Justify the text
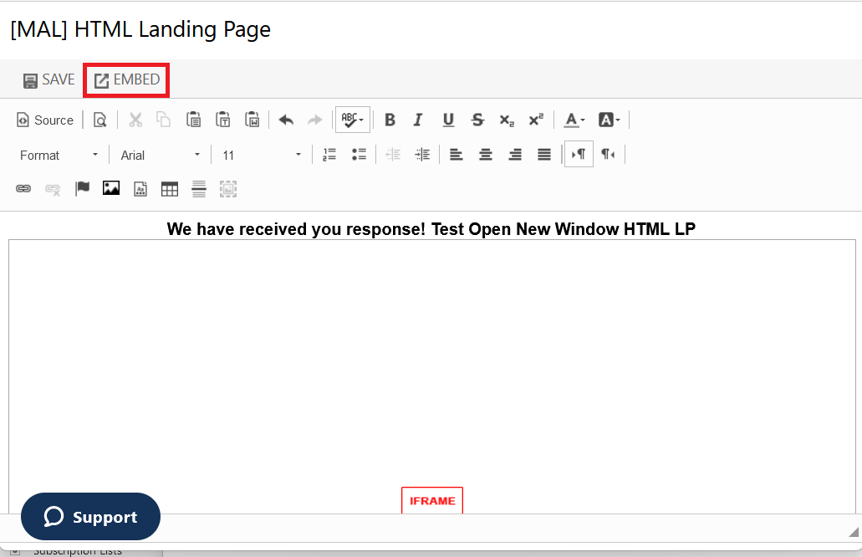Viewport: 862px width, 557px height. pos(544,155)
